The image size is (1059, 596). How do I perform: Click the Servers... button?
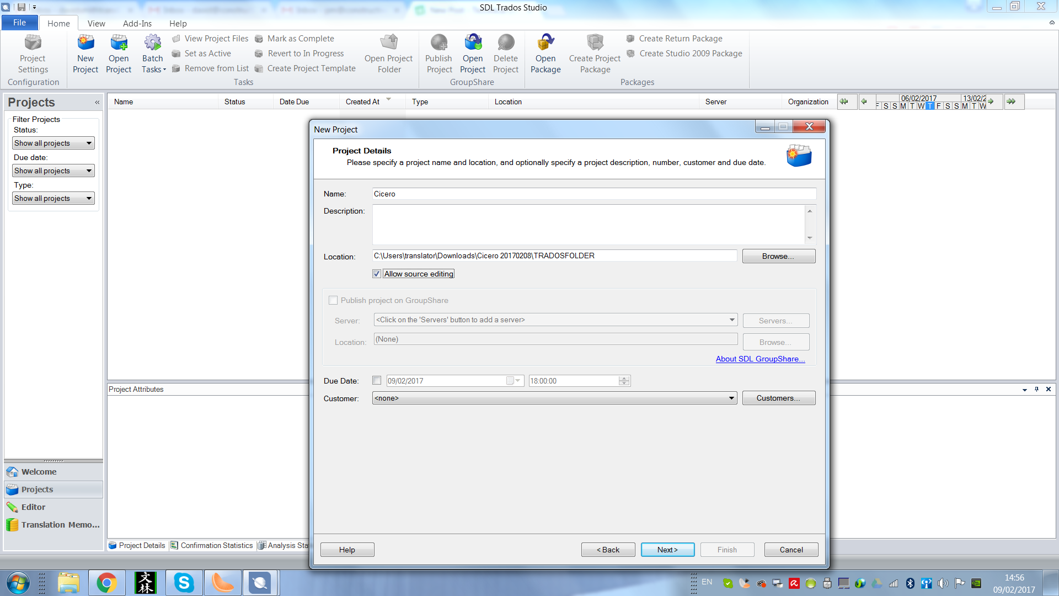(x=776, y=321)
